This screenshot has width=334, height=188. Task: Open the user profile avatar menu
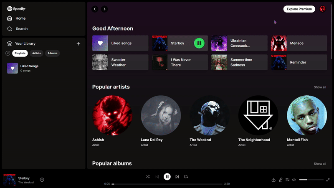click(x=322, y=9)
